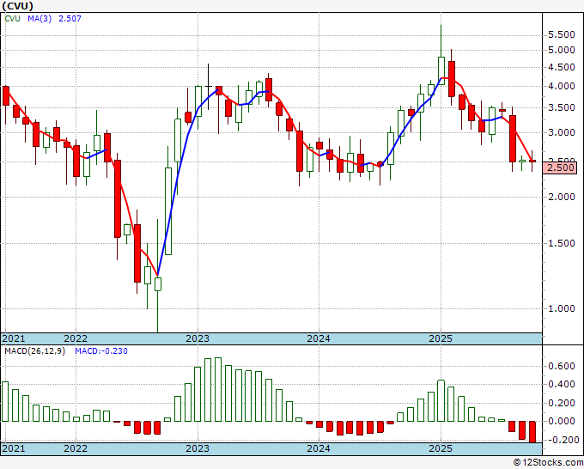Image resolution: width=584 pixels, height=469 pixels.
Task: Click the 5.500 price axis label
Action: [562, 35]
